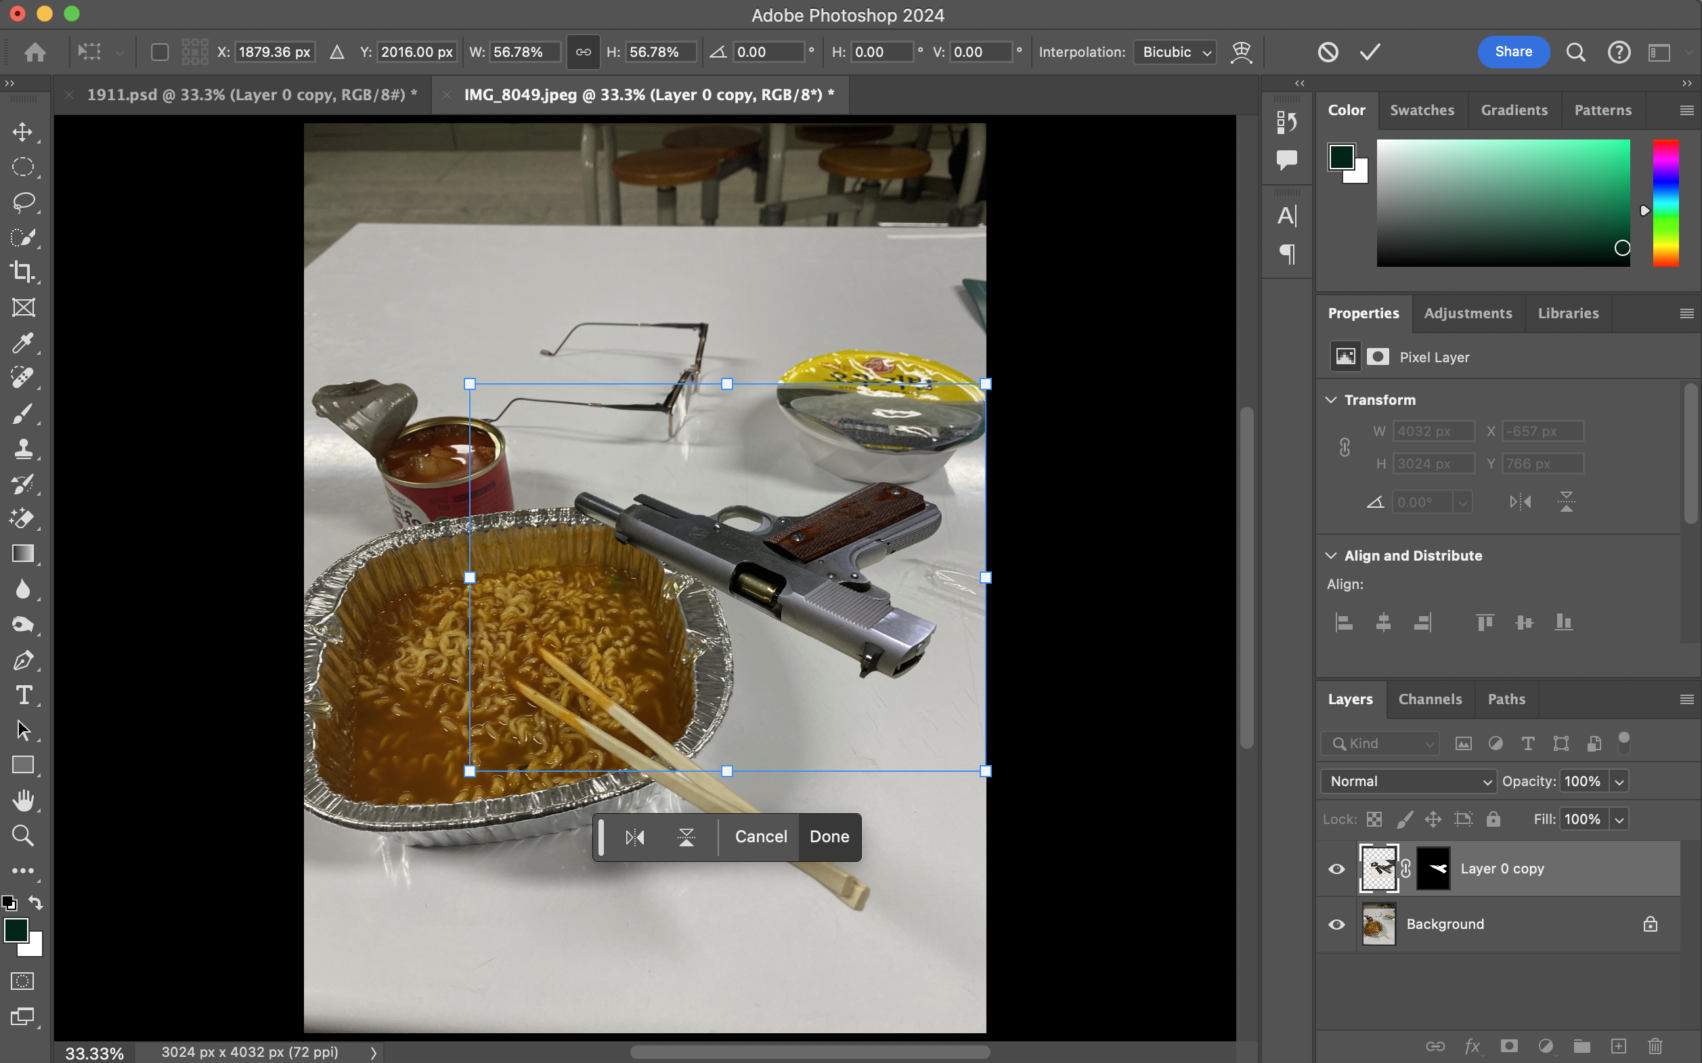Image resolution: width=1702 pixels, height=1063 pixels.
Task: Open the Normal blend mode dropdown
Action: 1409,781
